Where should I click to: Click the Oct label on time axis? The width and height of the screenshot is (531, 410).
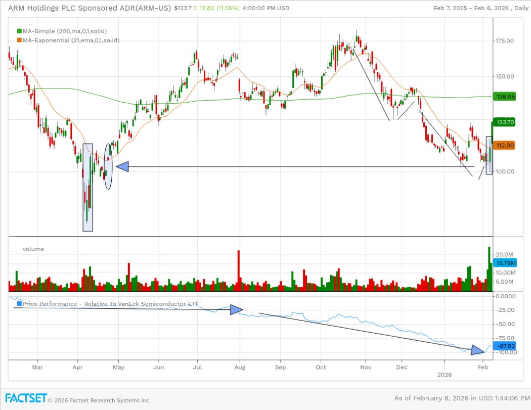point(321,367)
